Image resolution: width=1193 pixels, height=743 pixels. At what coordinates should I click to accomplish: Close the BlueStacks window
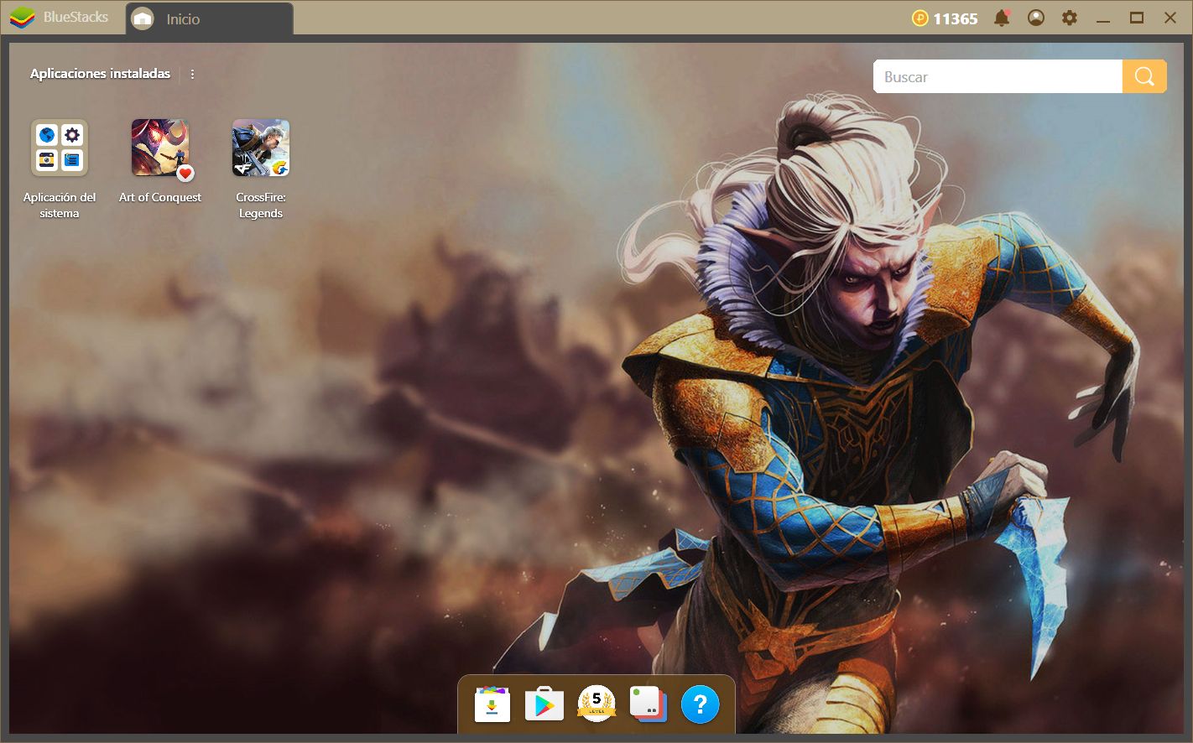click(x=1170, y=18)
